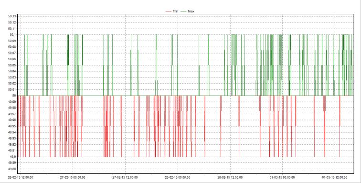Click the 49,89 y-axis label
361x183 pixels.
coord(12,163)
